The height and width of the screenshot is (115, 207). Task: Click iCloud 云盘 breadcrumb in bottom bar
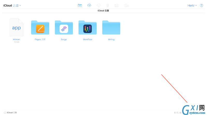tap(10, 112)
